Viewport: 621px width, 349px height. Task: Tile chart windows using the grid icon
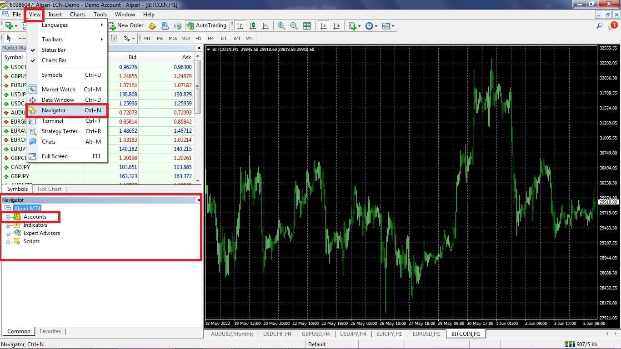307,26
